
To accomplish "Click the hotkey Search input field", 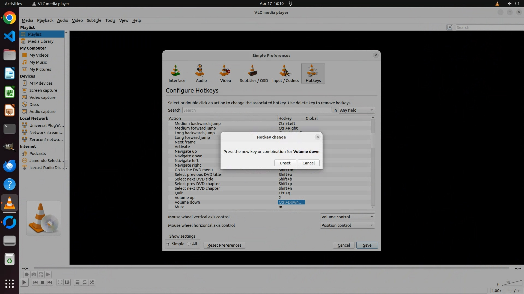I will coord(257,110).
